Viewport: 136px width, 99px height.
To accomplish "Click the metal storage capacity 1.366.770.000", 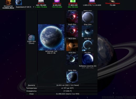I will coord(41,7).
